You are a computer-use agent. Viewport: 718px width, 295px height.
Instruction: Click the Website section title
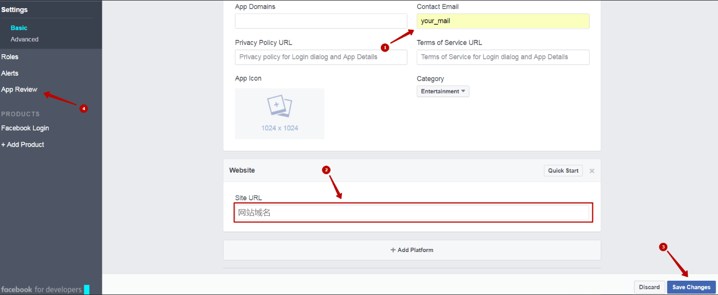tap(242, 170)
